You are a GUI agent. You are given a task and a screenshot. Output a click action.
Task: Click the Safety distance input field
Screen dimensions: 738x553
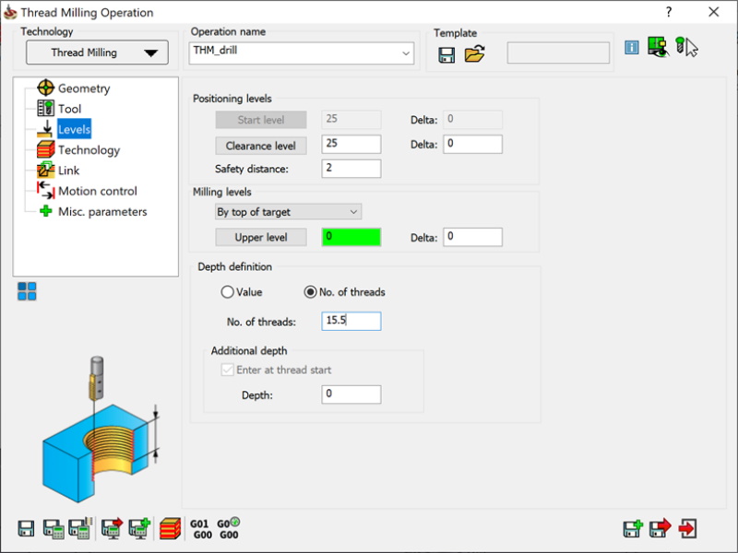coord(351,169)
